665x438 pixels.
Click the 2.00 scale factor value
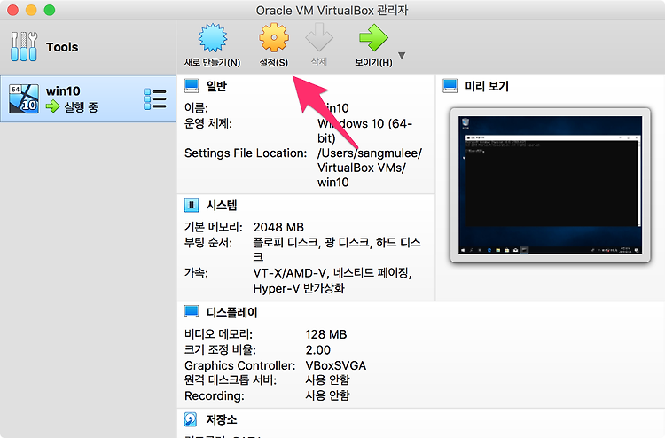point(317,350)
